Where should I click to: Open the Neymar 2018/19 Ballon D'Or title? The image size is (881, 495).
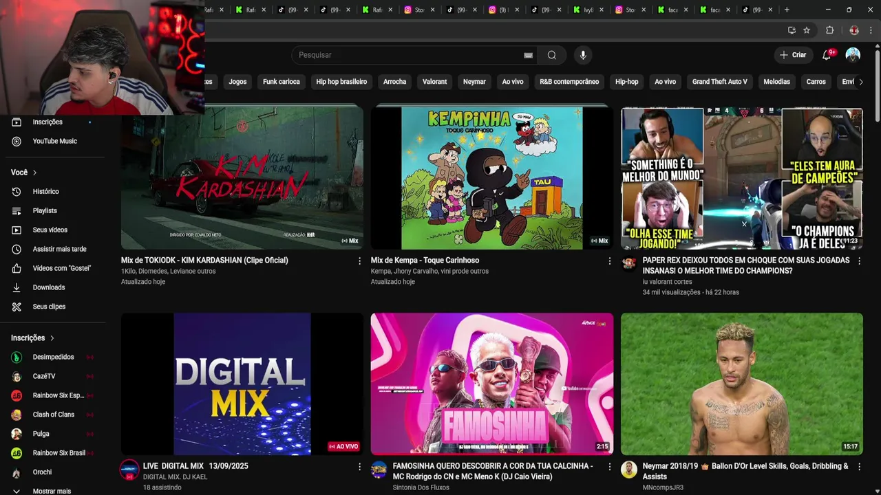pos(745,471)
